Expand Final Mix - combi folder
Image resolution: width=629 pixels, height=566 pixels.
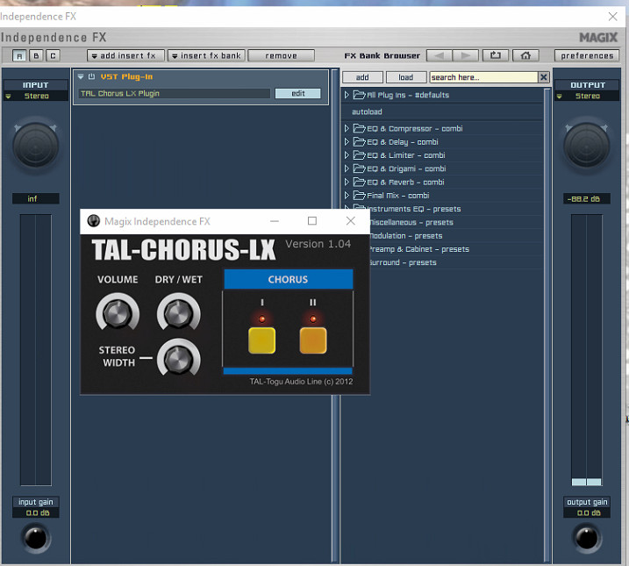point(347,196)
